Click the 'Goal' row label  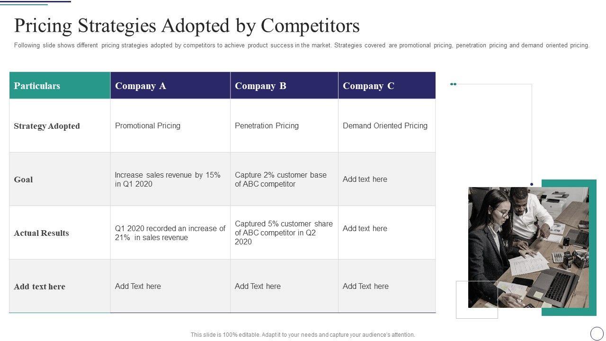[24, 179]
